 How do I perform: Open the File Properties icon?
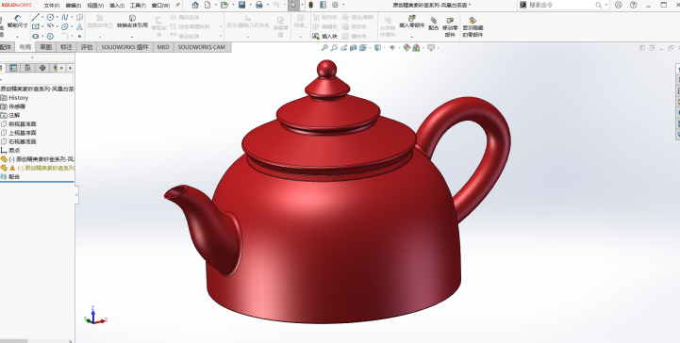click(323, 5)
